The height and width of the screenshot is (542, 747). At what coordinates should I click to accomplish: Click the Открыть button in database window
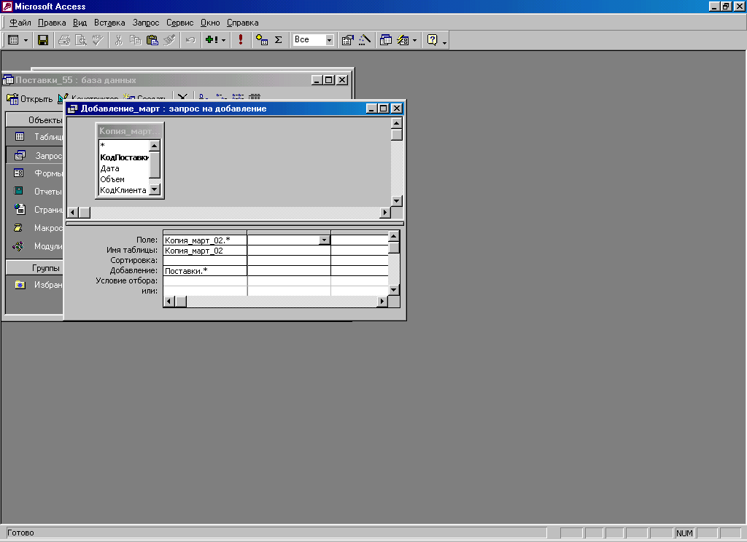tap(29, 98)
